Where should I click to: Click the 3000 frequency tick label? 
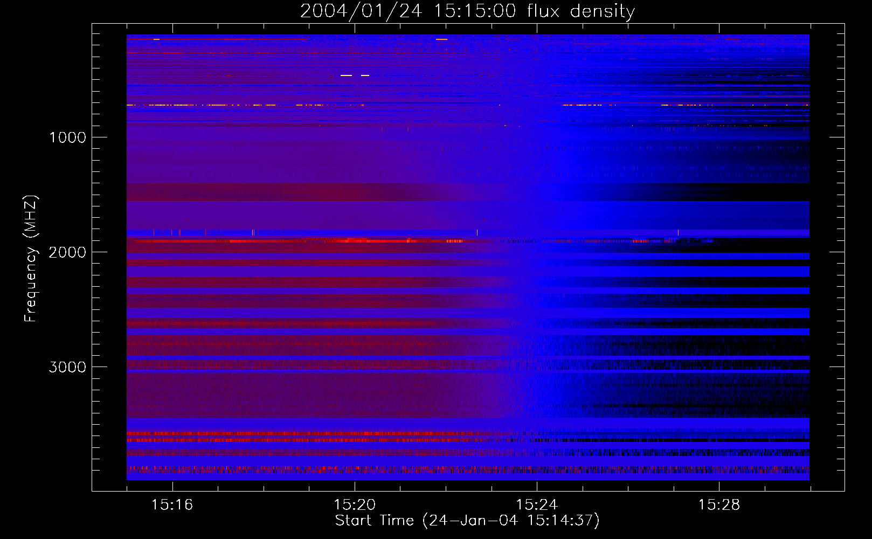click(x=67, y=367)
